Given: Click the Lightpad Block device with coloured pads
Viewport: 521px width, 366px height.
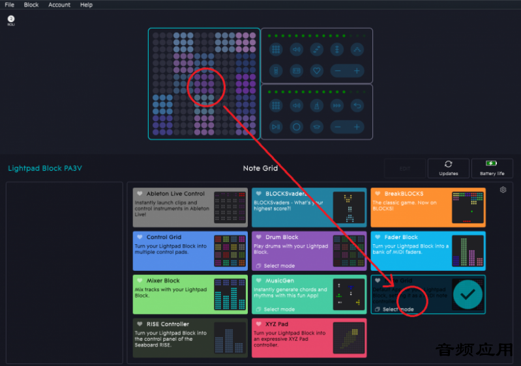Looking at the screenshot, I should tap(204, 83).
